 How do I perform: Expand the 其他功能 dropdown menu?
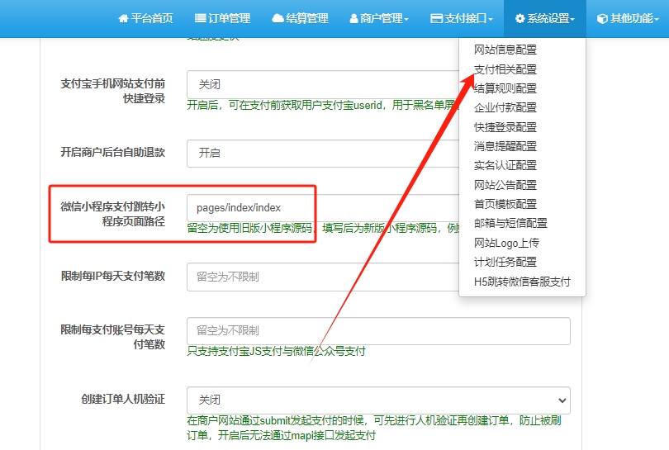pyautogui.click(x=628, y=18)
